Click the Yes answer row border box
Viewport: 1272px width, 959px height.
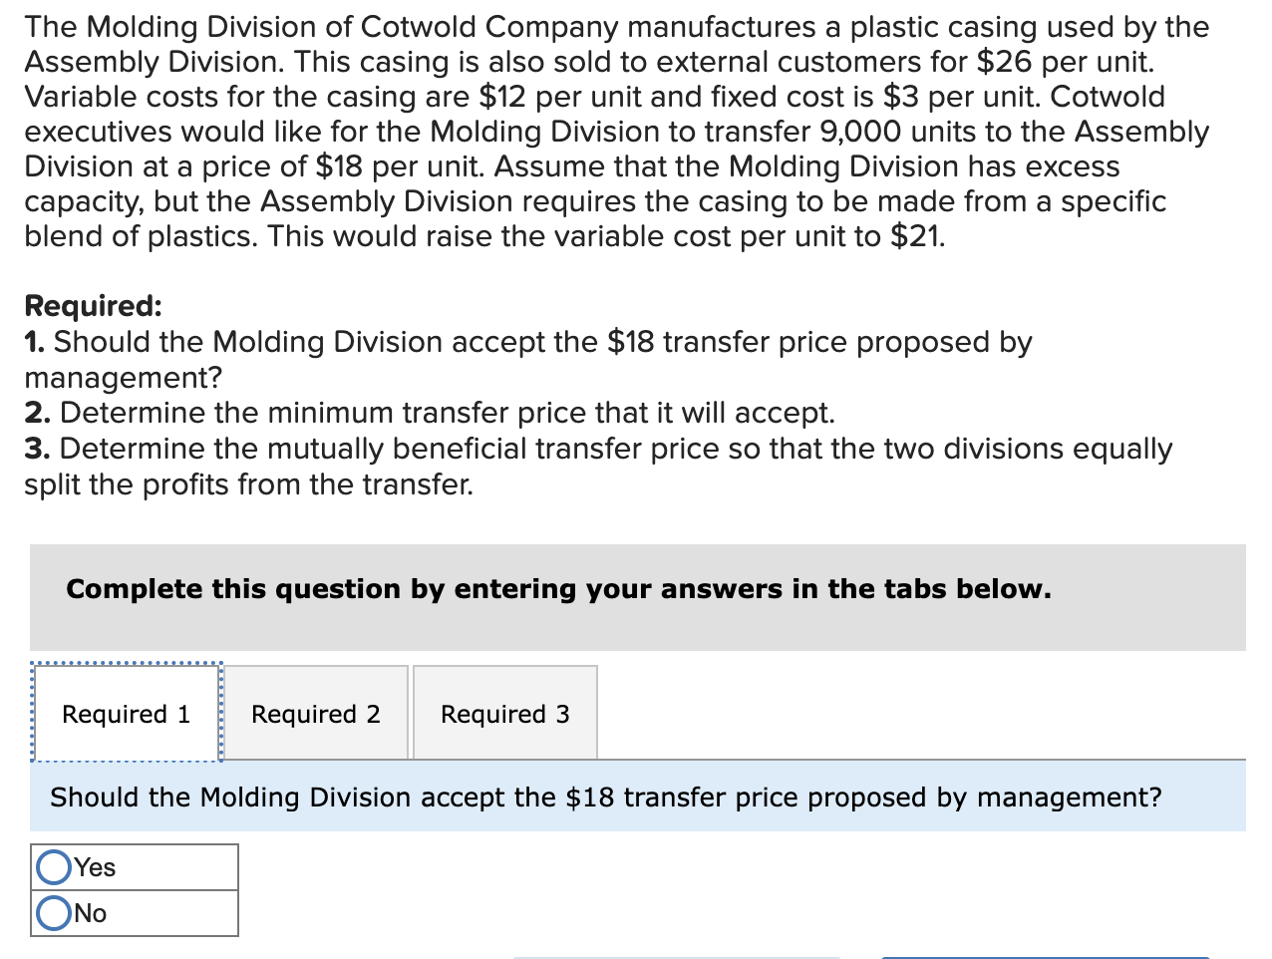click(135, 866)
